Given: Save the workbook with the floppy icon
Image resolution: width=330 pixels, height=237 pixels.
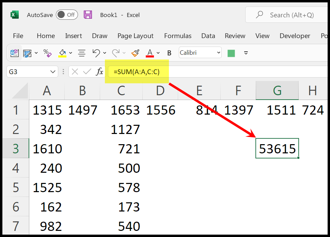Looking at the screenshot, I should click(88, 15).
